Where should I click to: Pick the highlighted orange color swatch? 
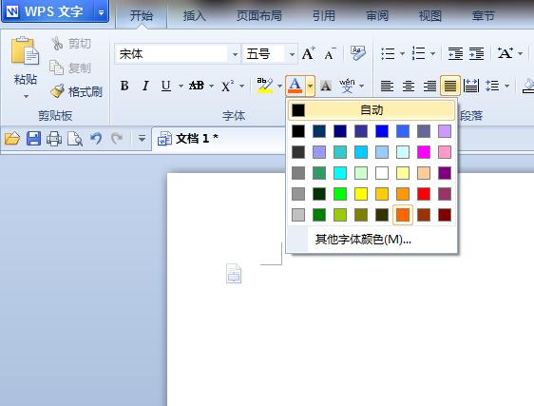tap(403, 215)
